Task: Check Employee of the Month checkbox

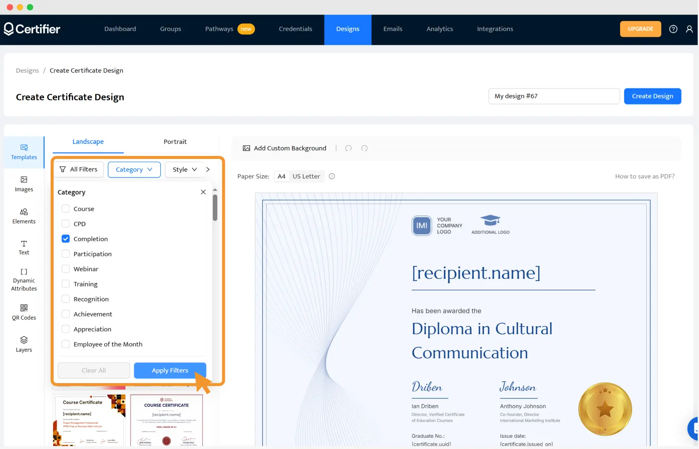Action: point(66,344)
